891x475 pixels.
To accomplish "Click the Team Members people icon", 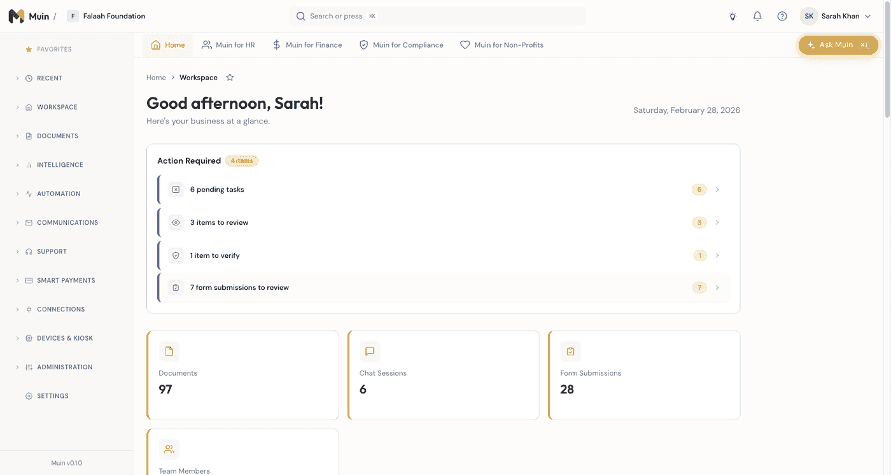I will coord(169,450).
